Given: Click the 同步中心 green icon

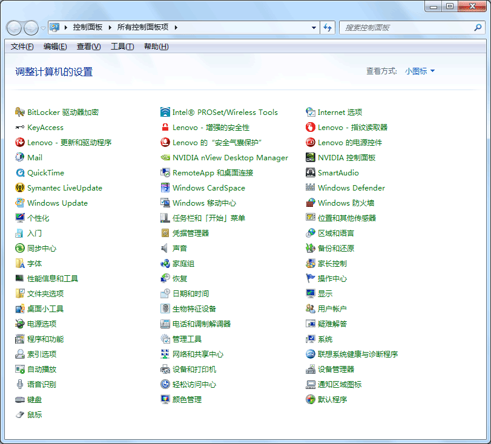Looking at the screenshot, I should [20, 248].
